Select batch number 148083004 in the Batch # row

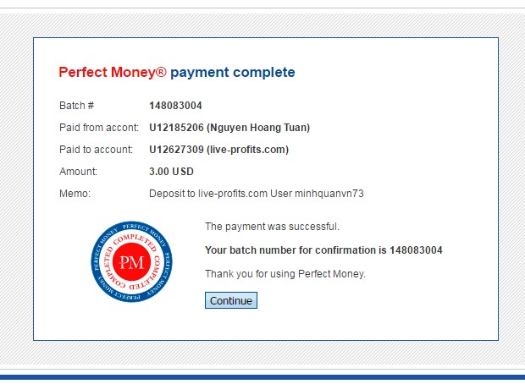coord(175,106)
